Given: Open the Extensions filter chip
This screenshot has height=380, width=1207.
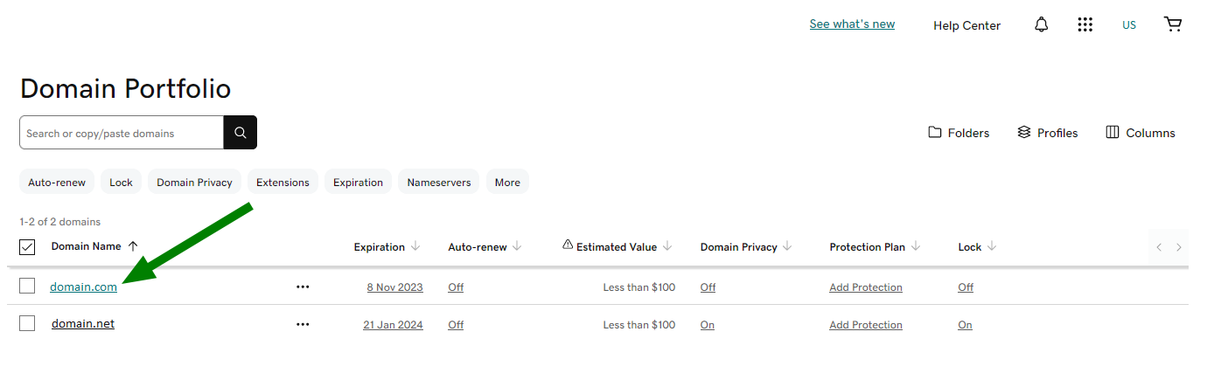Looking at the screenshot, I should [283, 183].
